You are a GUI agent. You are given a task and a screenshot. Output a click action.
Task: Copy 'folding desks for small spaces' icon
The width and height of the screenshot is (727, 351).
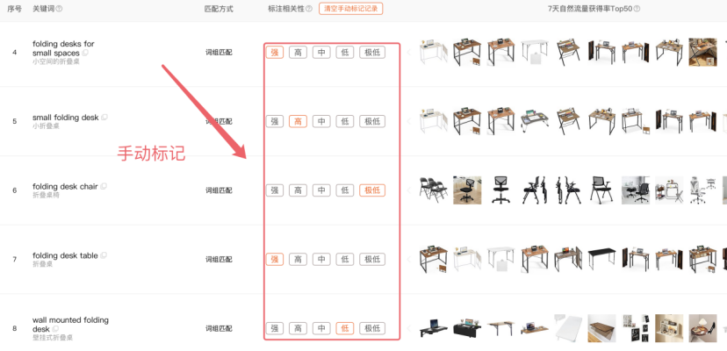pos(85,53)
